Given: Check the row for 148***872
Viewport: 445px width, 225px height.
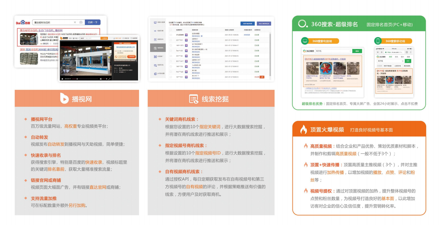Looking at the screenshot, I should click(171, 45).
